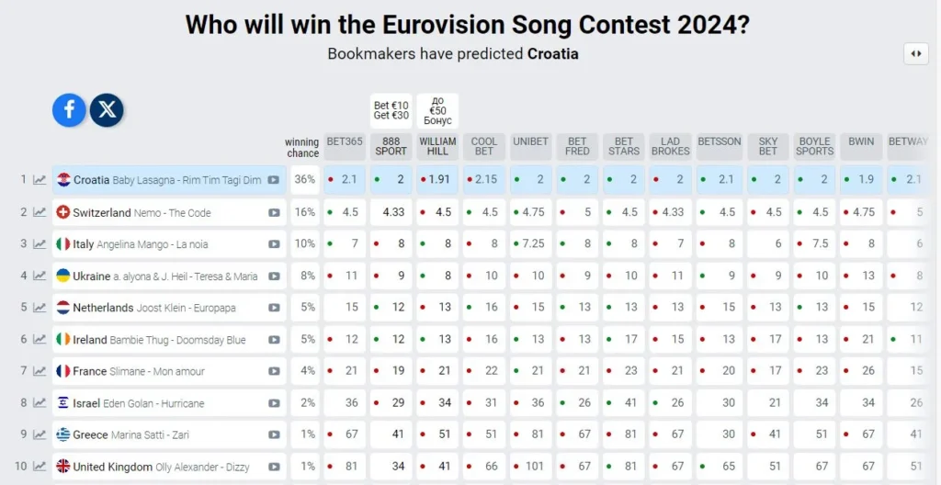Play the video for Ukraine's Teresa & Maria
The height and width of the screenshot is (485, 941).
(x=274, y=276)
